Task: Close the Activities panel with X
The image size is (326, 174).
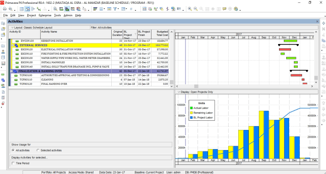Action: pyautogui.click(x=317, y=22)
